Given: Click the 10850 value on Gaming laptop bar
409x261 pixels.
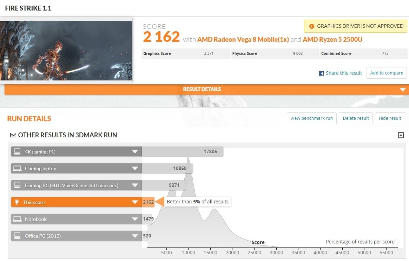Looking at the screenshot, I should [x=180, y=168].
